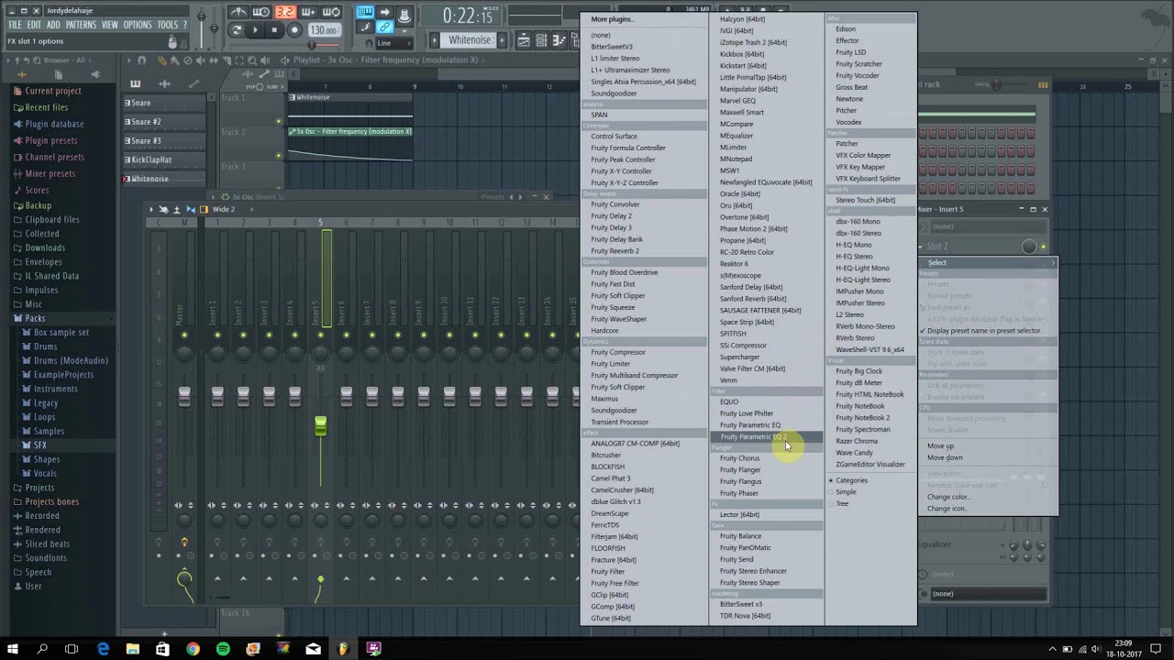Open the Wide 2 mixer layout dropdown
The image size is (1174, 660).
[223, 209]
